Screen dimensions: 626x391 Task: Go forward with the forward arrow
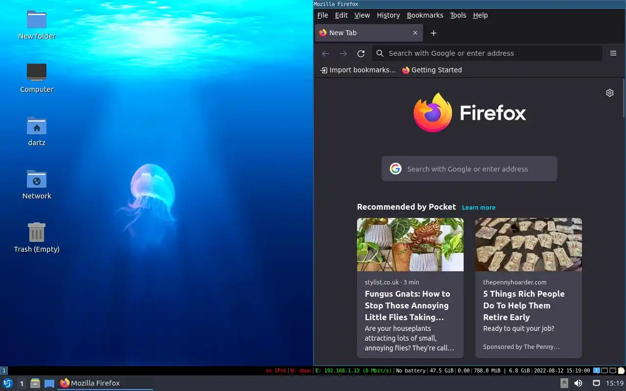point(343,53)
